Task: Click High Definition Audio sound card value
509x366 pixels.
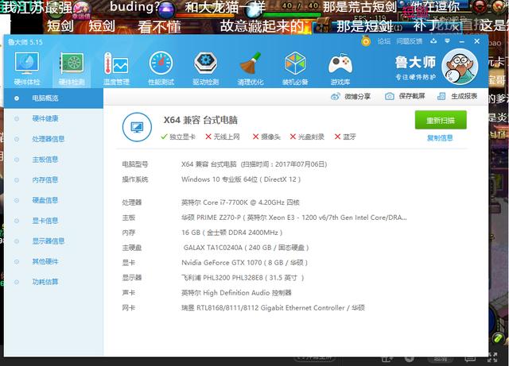Action: (236, 293)
